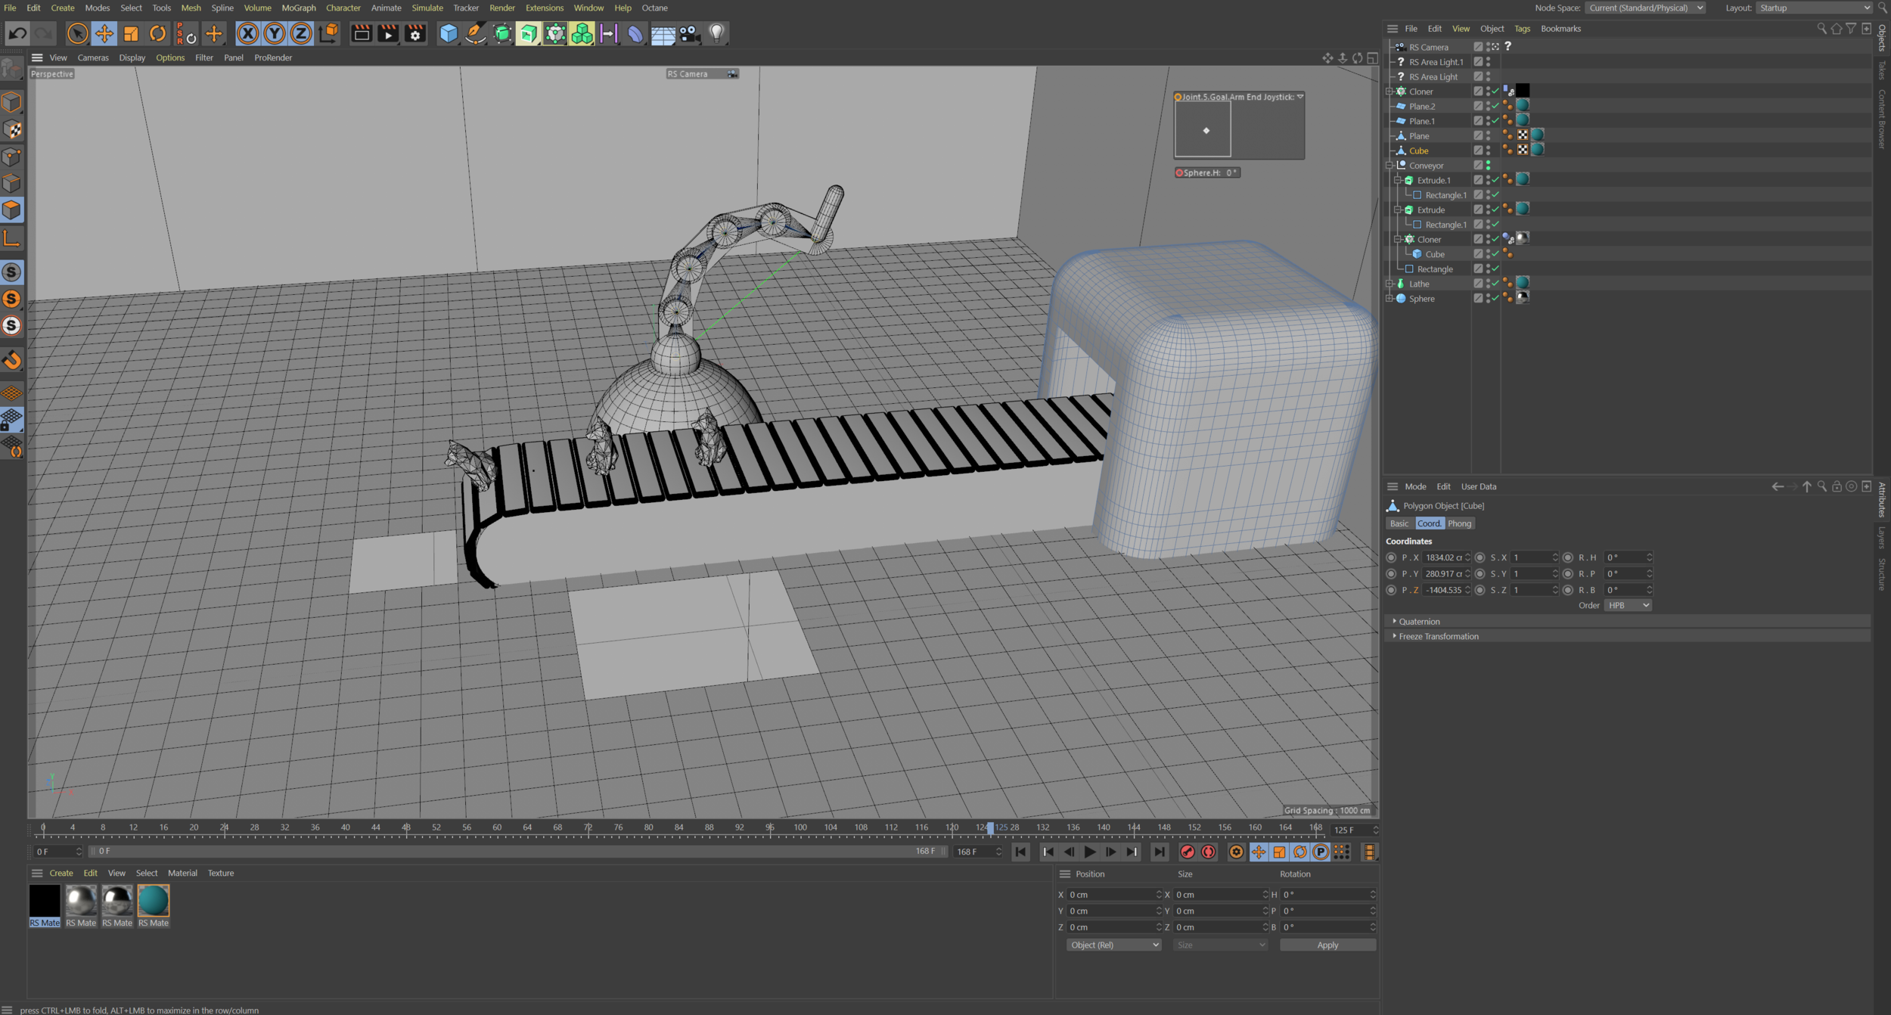
Task: Open the Object (Rel) dropdown
Action: point(1113,945)
